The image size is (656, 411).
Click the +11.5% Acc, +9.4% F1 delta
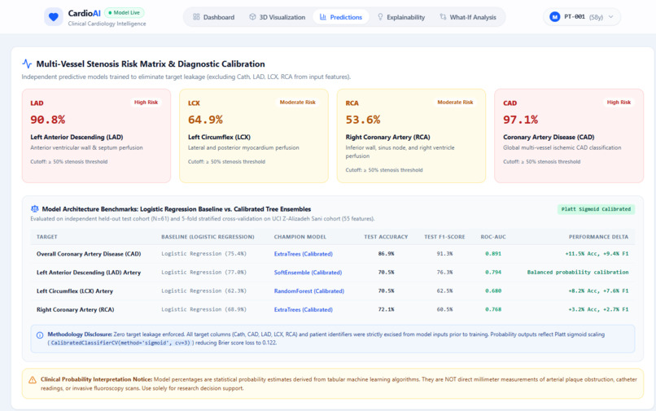(x=597, y=254)
